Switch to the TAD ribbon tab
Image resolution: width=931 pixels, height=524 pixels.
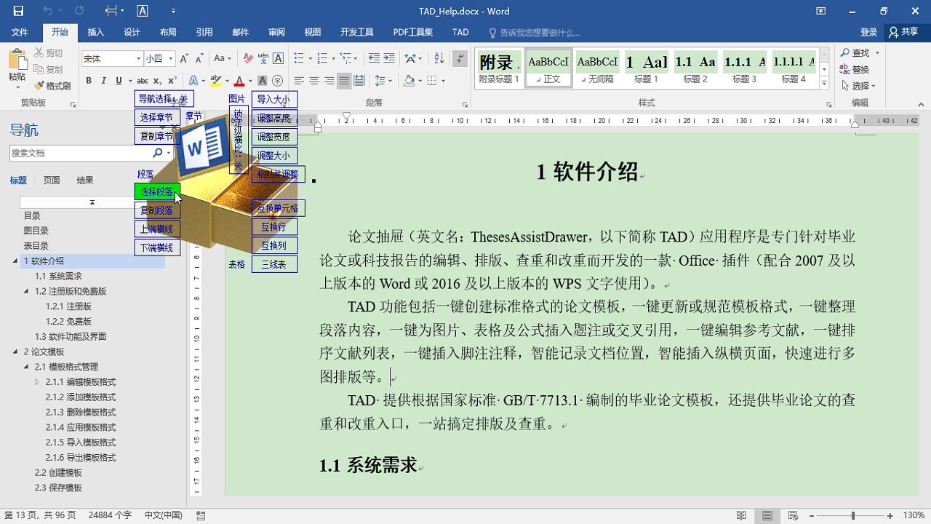(x=460, y=32)
